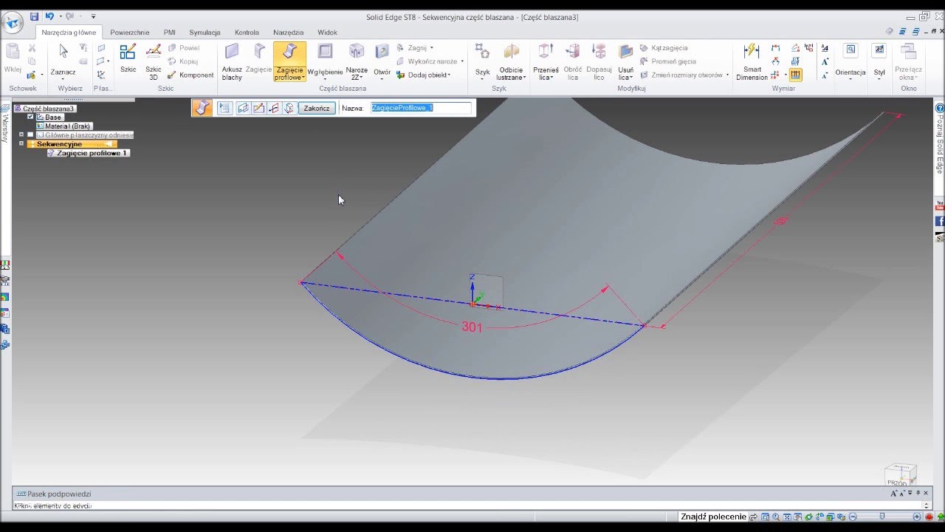Select Zagięcie profilowe 1 in tree
This screenshot has height=532, width=945.
[89, 153]
